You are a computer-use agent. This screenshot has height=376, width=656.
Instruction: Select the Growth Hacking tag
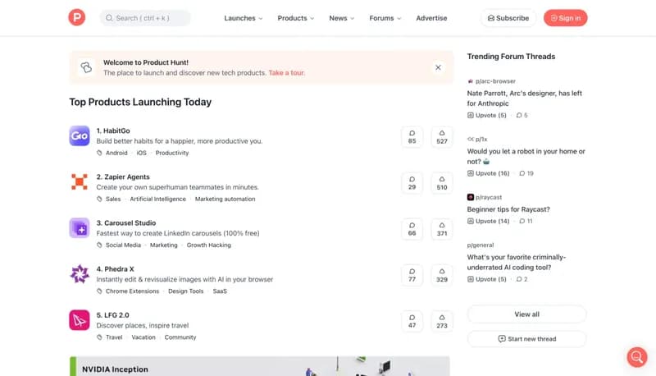[209, 245]
